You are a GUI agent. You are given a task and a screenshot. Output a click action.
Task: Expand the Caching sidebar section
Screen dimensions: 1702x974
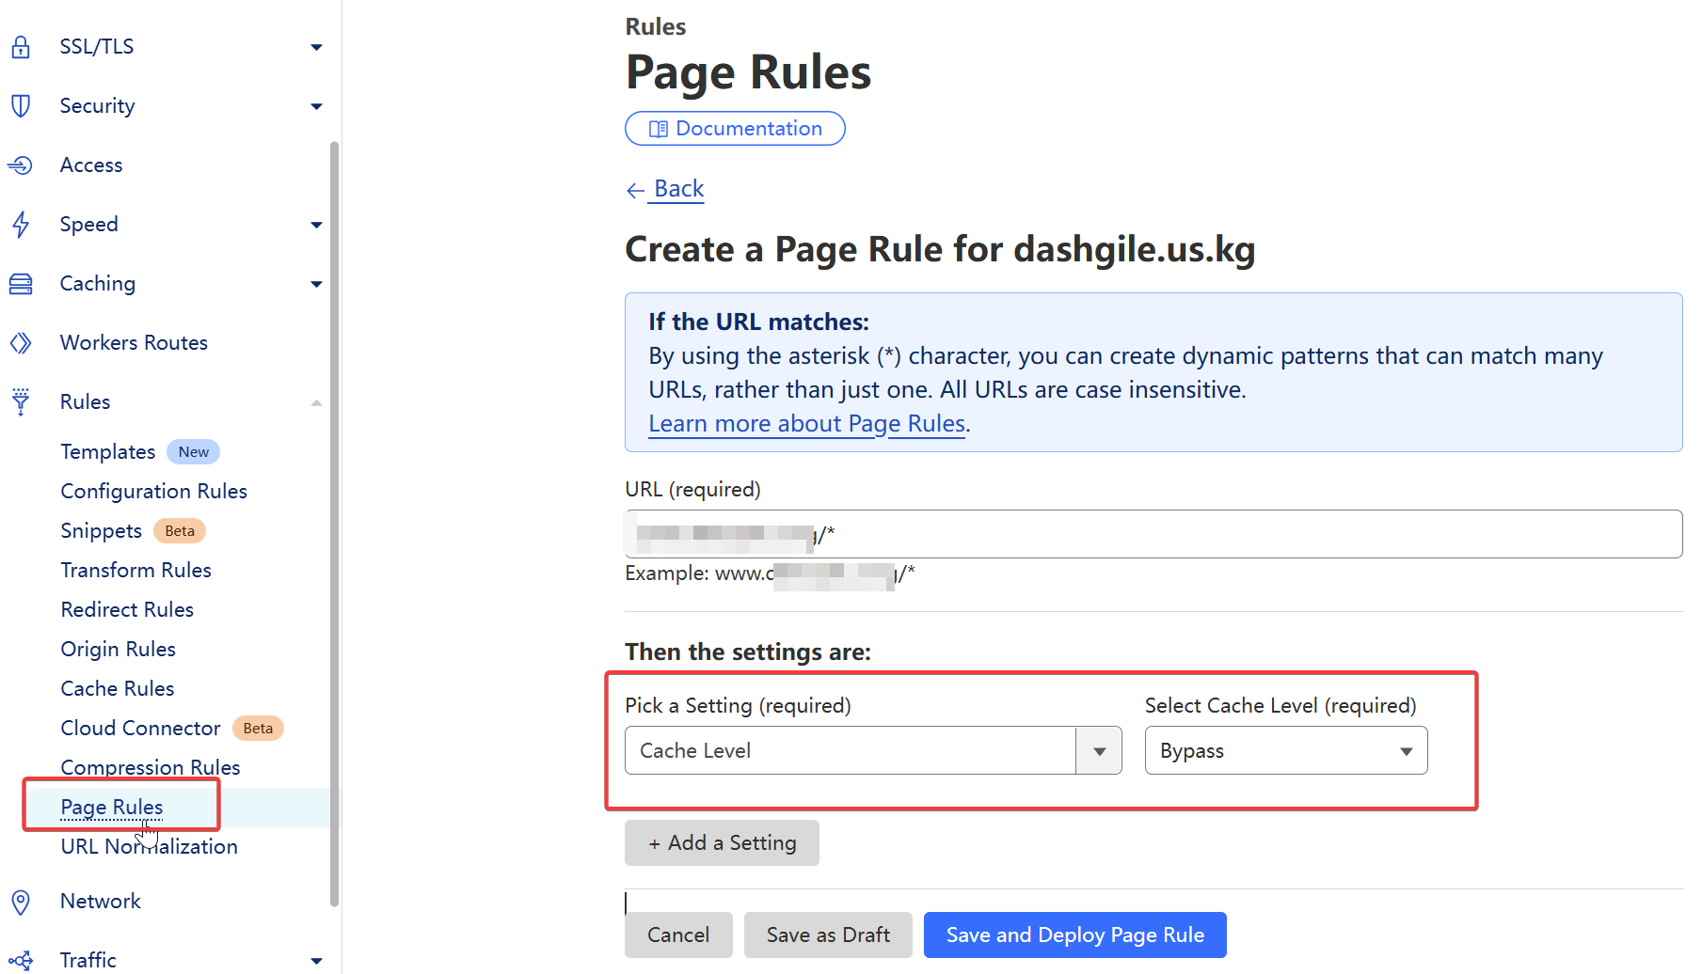coord(316,284)
